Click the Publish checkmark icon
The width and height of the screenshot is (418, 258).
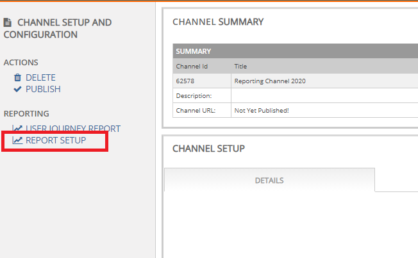point(17,89)
